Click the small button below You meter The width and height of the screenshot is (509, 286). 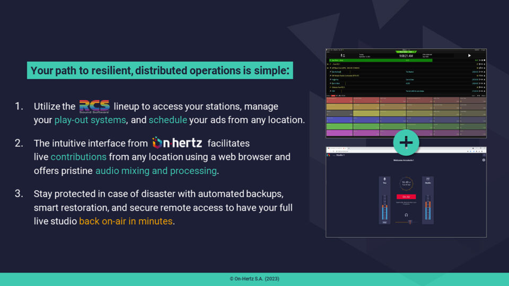(385, 222)
